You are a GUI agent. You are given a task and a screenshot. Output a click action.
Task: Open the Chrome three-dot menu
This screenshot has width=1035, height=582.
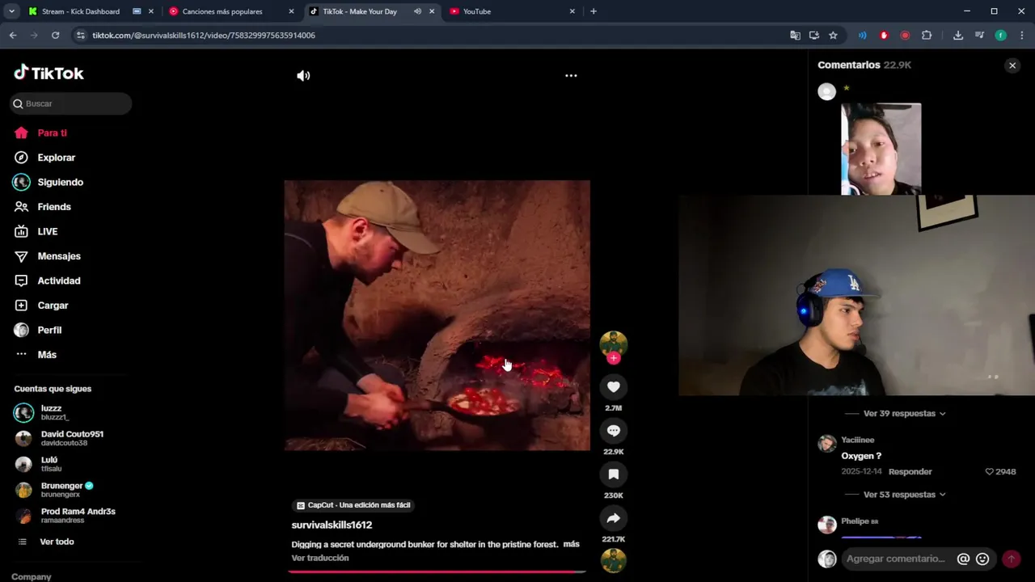point(1022,36)
